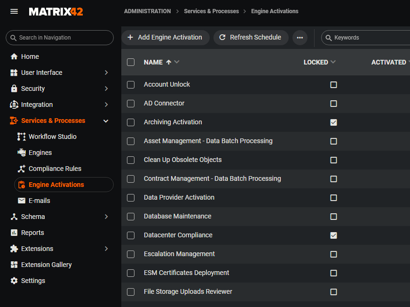
Task: Click the Reports icon in sidebar
Action: (x=14, y=233)
